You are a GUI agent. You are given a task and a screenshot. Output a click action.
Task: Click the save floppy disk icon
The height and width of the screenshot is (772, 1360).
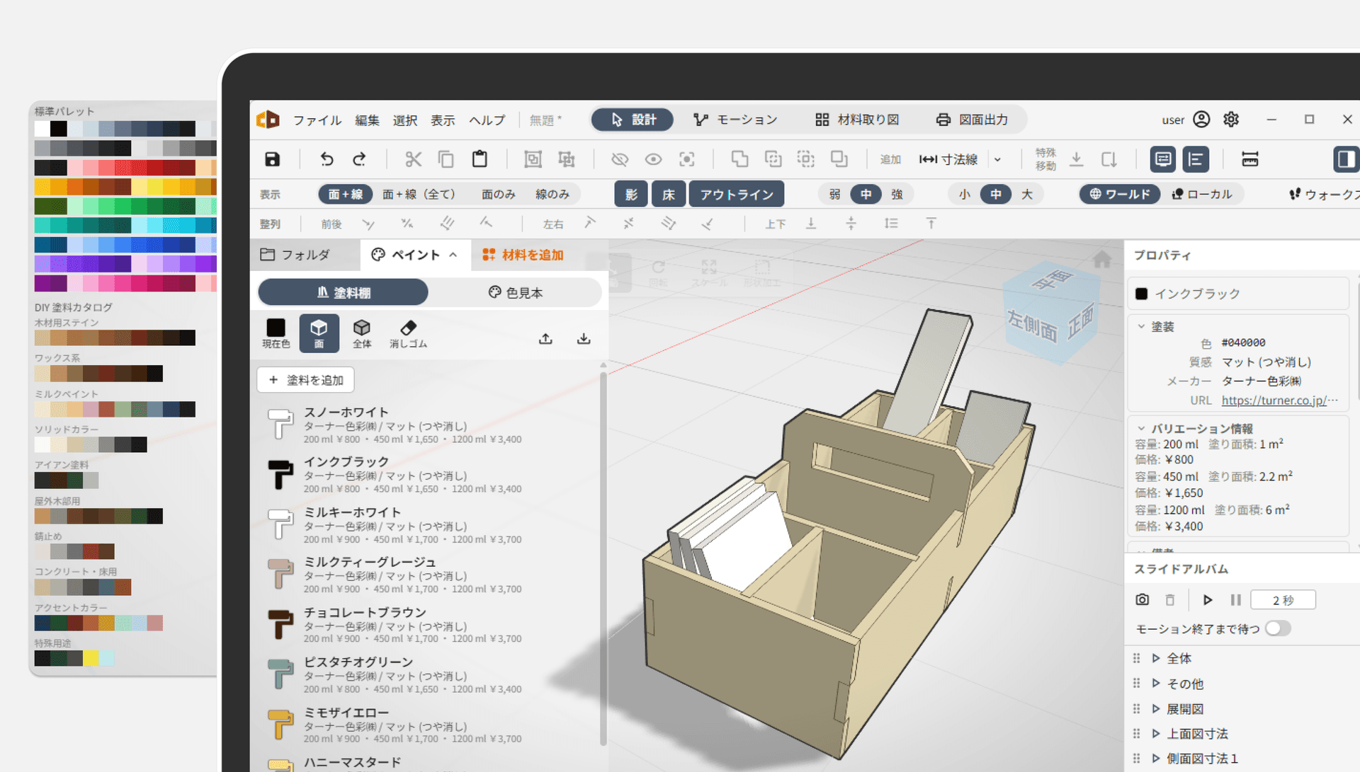[273, 159]
